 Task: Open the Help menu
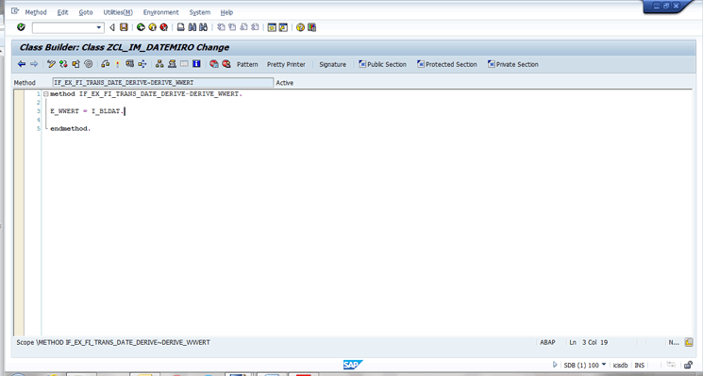coord(226,12)
